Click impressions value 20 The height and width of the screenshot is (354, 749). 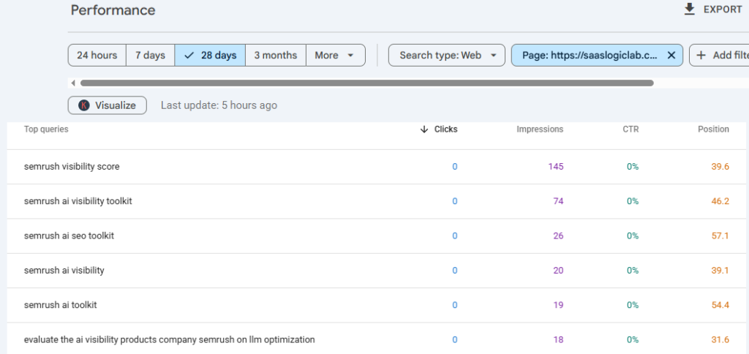click(558, 271)
